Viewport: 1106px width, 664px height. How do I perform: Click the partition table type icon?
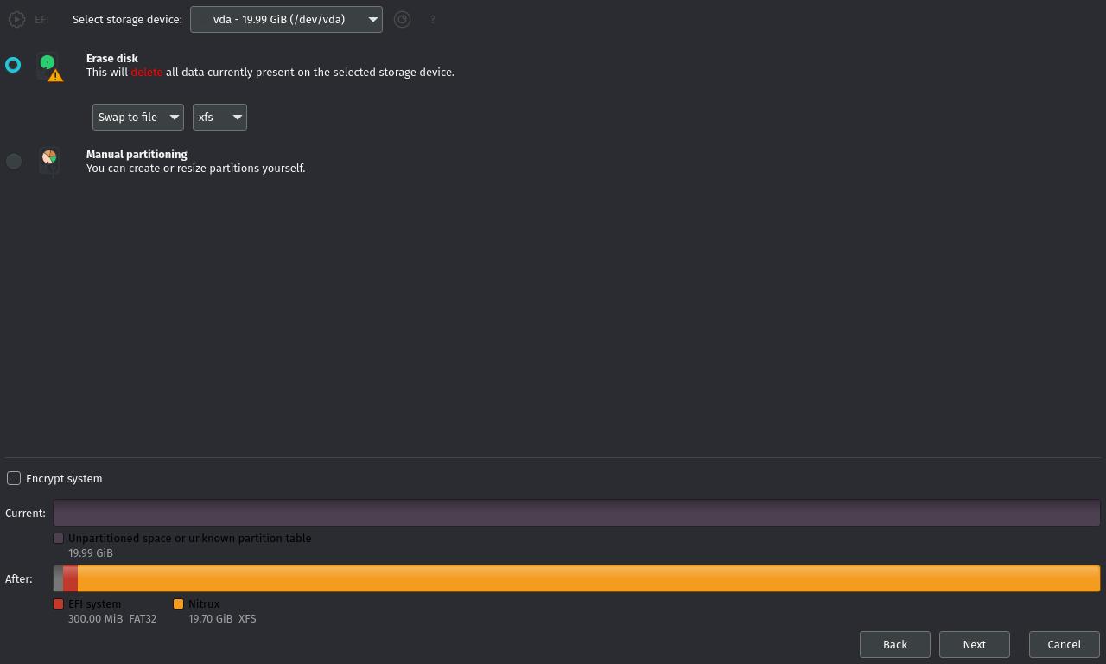pyautogui.click(x=402, y=19)
